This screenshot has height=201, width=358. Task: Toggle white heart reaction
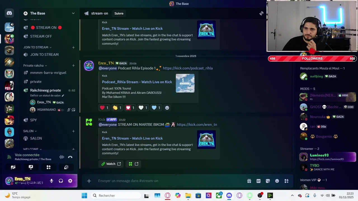pos(143,108)
